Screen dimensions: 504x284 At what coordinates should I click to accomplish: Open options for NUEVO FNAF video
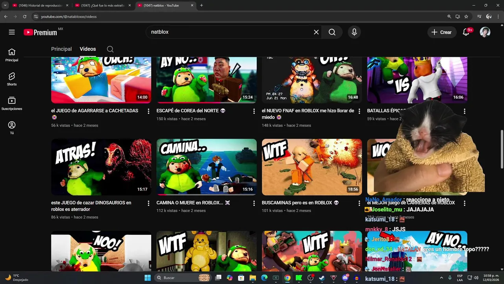click(359, 112)
